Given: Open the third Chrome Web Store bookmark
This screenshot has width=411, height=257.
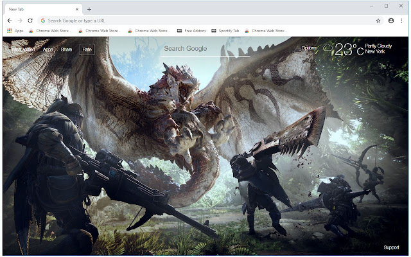Looking at the screenshot, I should point(149,31).
